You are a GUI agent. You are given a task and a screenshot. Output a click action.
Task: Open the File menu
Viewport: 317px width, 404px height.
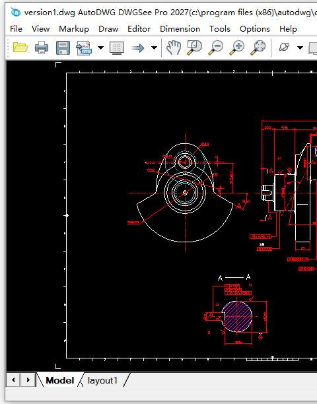tap(16, 29)
